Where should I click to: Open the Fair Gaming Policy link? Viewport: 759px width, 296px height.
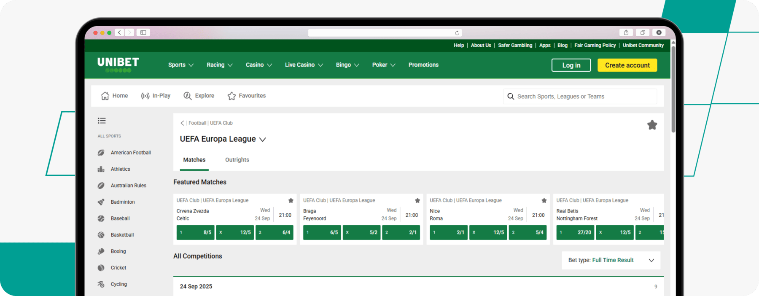pos(595,46)
